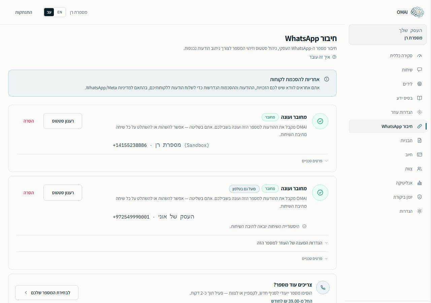Click the OMAI brain logo icon

click(418, 12)
